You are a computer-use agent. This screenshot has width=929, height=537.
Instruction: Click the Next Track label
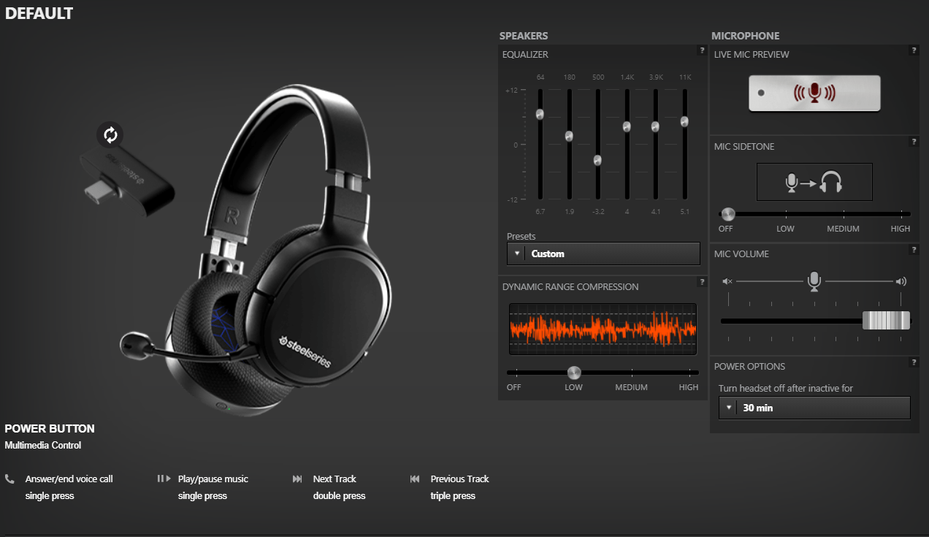tap(334, 479)
